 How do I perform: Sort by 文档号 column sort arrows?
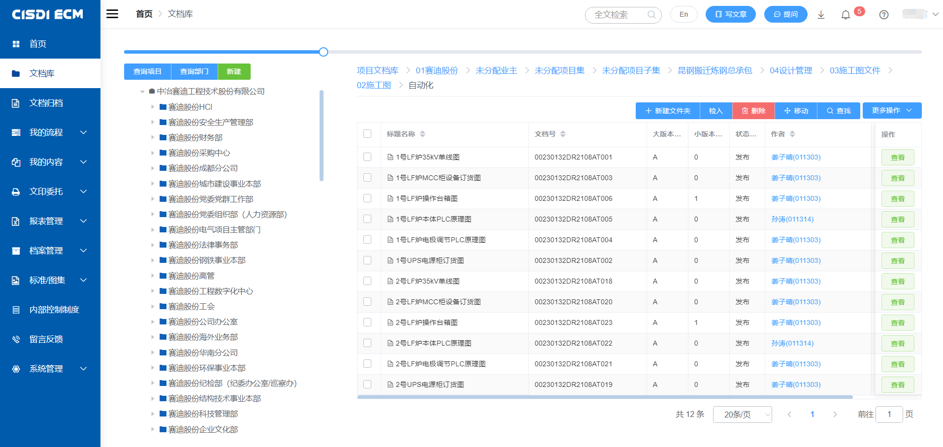(x=563, y=134)
